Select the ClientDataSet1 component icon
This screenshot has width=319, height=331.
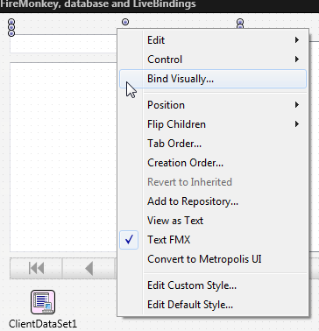pyautogui.click(x=43, y=302)
